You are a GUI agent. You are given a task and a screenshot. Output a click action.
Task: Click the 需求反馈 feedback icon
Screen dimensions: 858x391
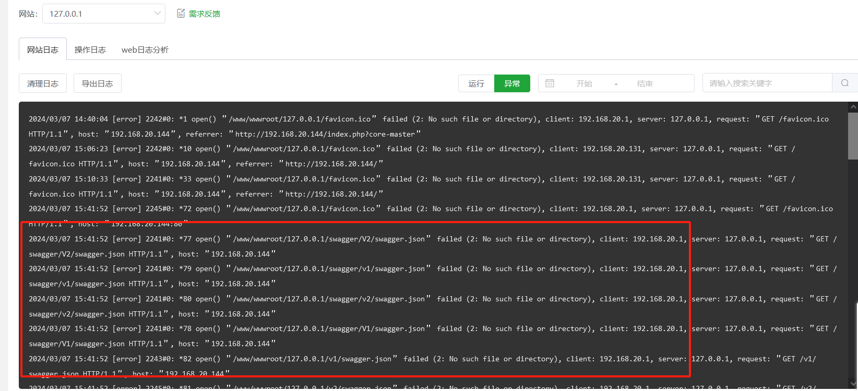(x=181, y=14)
